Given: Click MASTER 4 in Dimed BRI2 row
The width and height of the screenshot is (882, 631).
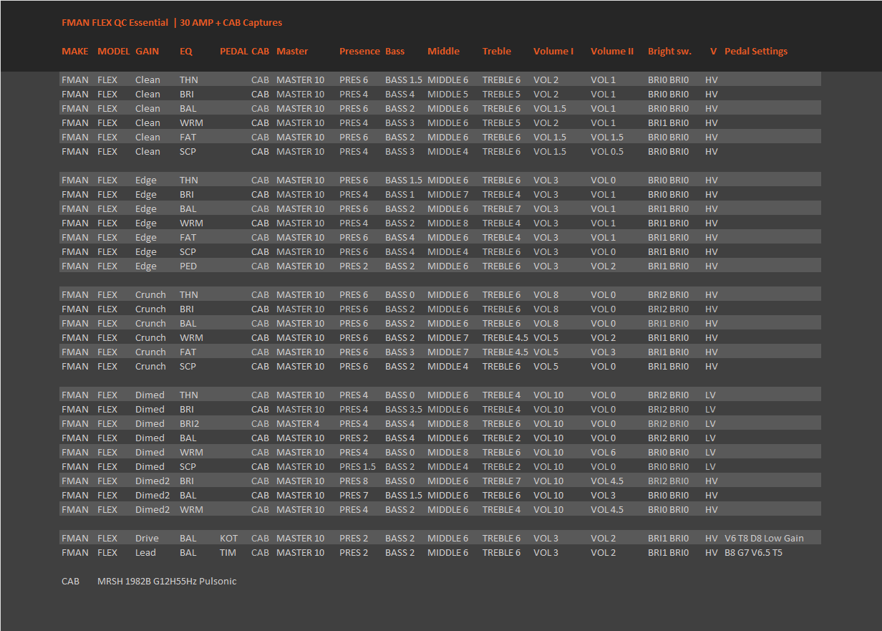Looking at the screenshot, I should [298, 424].
